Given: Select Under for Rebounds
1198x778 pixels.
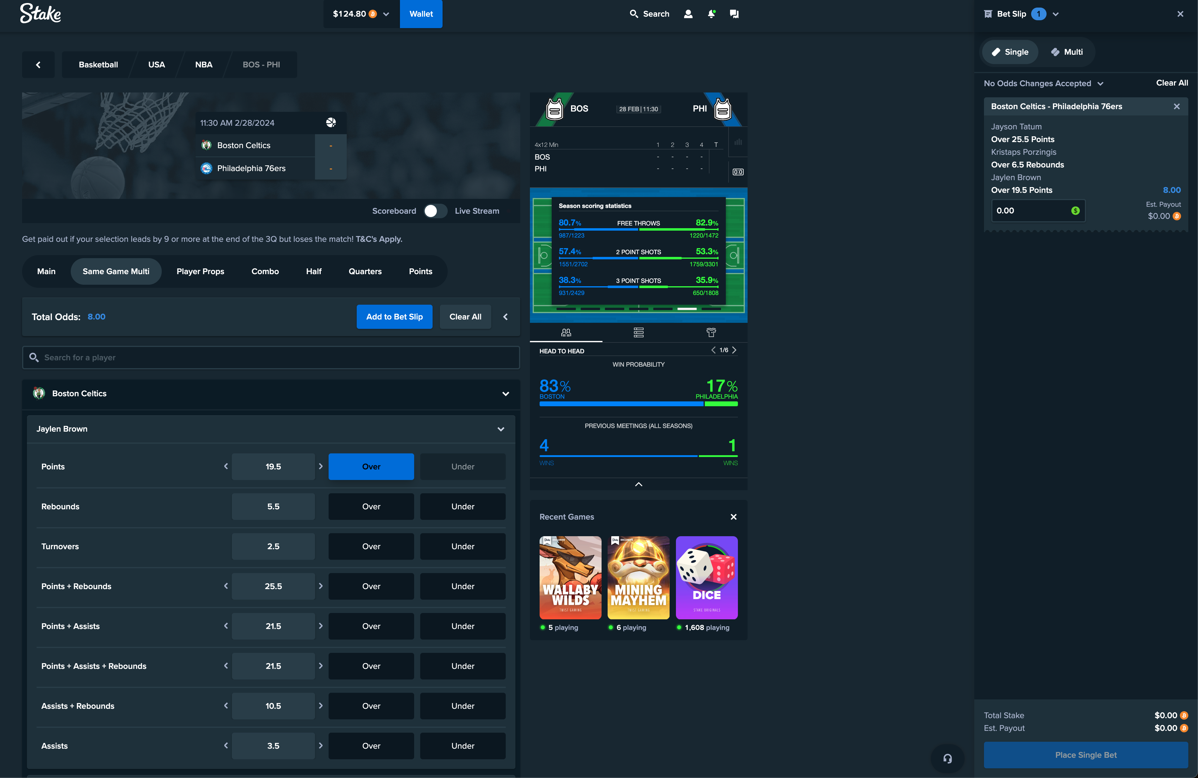Looking at the screenshot, I should click(463, 506).
